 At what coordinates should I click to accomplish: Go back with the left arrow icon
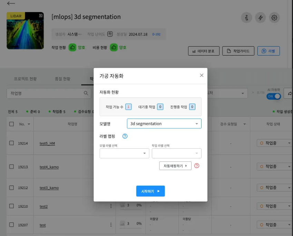pyautogui.click(x=11, y=3)
